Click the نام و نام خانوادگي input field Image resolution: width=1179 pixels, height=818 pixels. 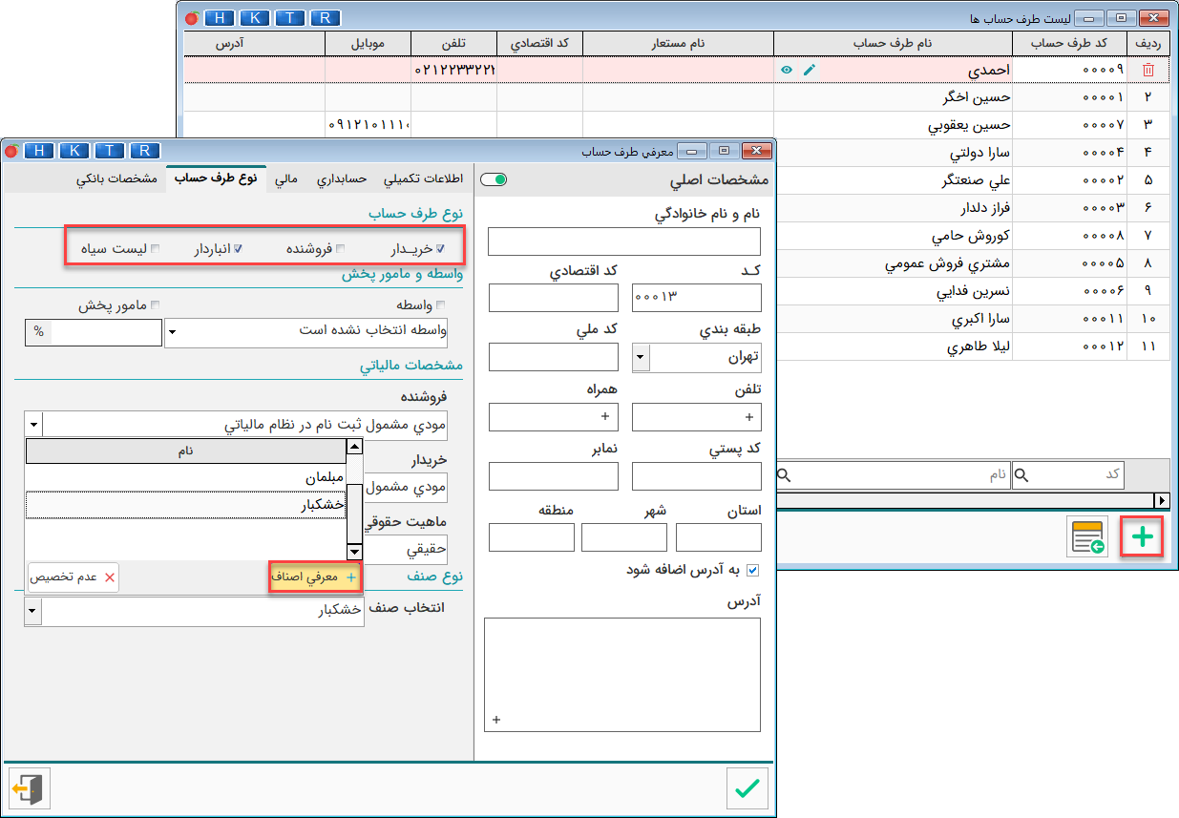623,241
